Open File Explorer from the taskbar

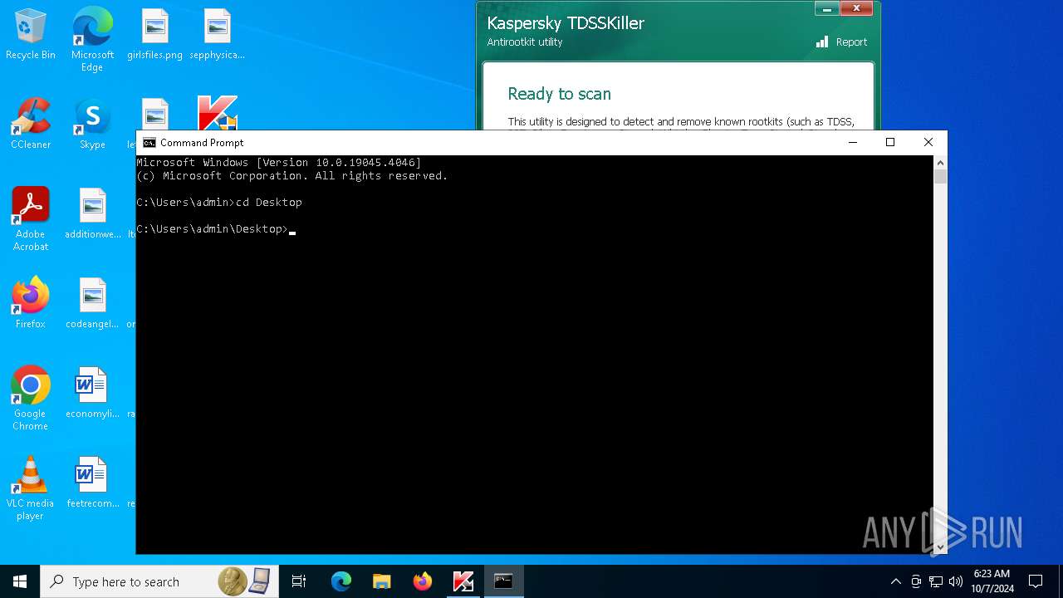tap(382, 581)
